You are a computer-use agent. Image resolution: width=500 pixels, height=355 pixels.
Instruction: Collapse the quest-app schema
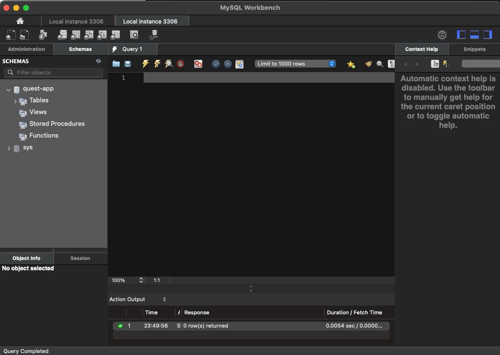click(9, 90)
